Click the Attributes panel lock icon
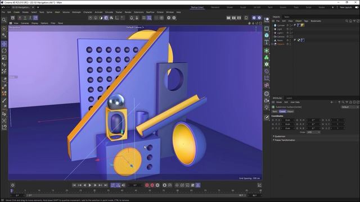Image resolution: width=360 pixels, height=202 pixels. click(350, 102)
